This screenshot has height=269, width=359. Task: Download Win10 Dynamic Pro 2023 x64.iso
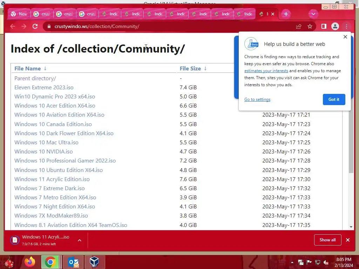tap(55, 97)
